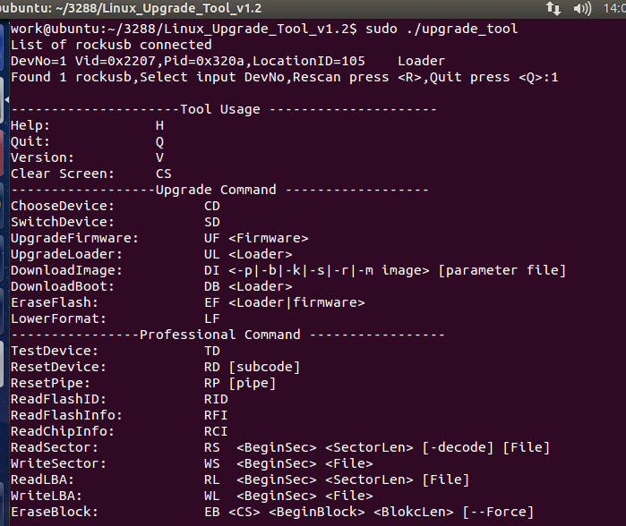Click the UpgradeFirmware command label
Screen dimensions: 626x526
pyautogui.click(x=75, y=238)
